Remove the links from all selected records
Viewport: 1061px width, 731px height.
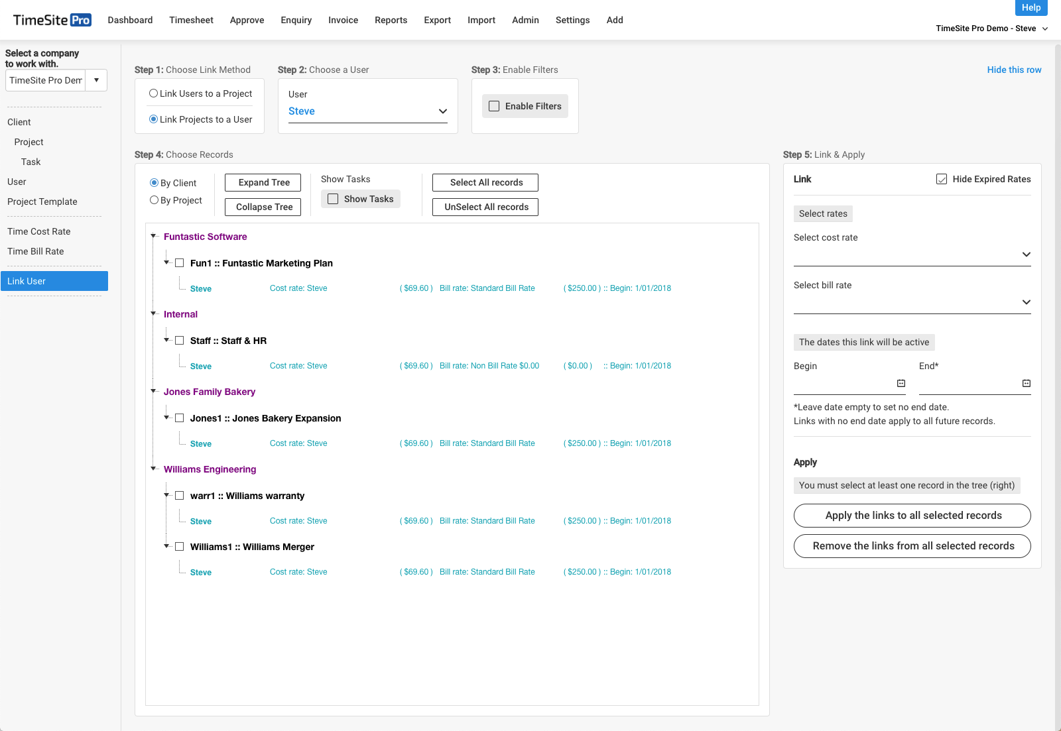912,546
